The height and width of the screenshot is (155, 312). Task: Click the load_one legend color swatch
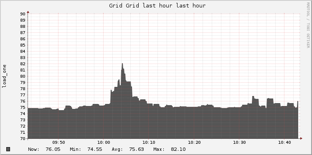click(x=8, y=149)
